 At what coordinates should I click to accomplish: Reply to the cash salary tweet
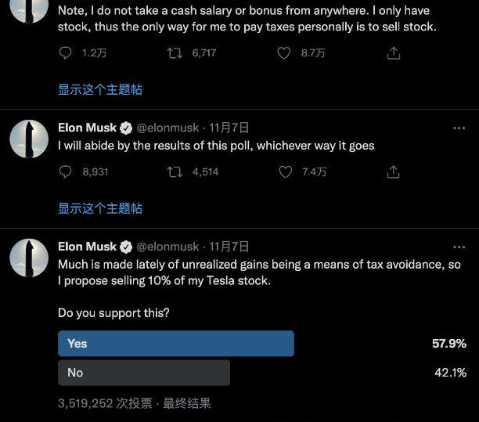pos(66,53)
